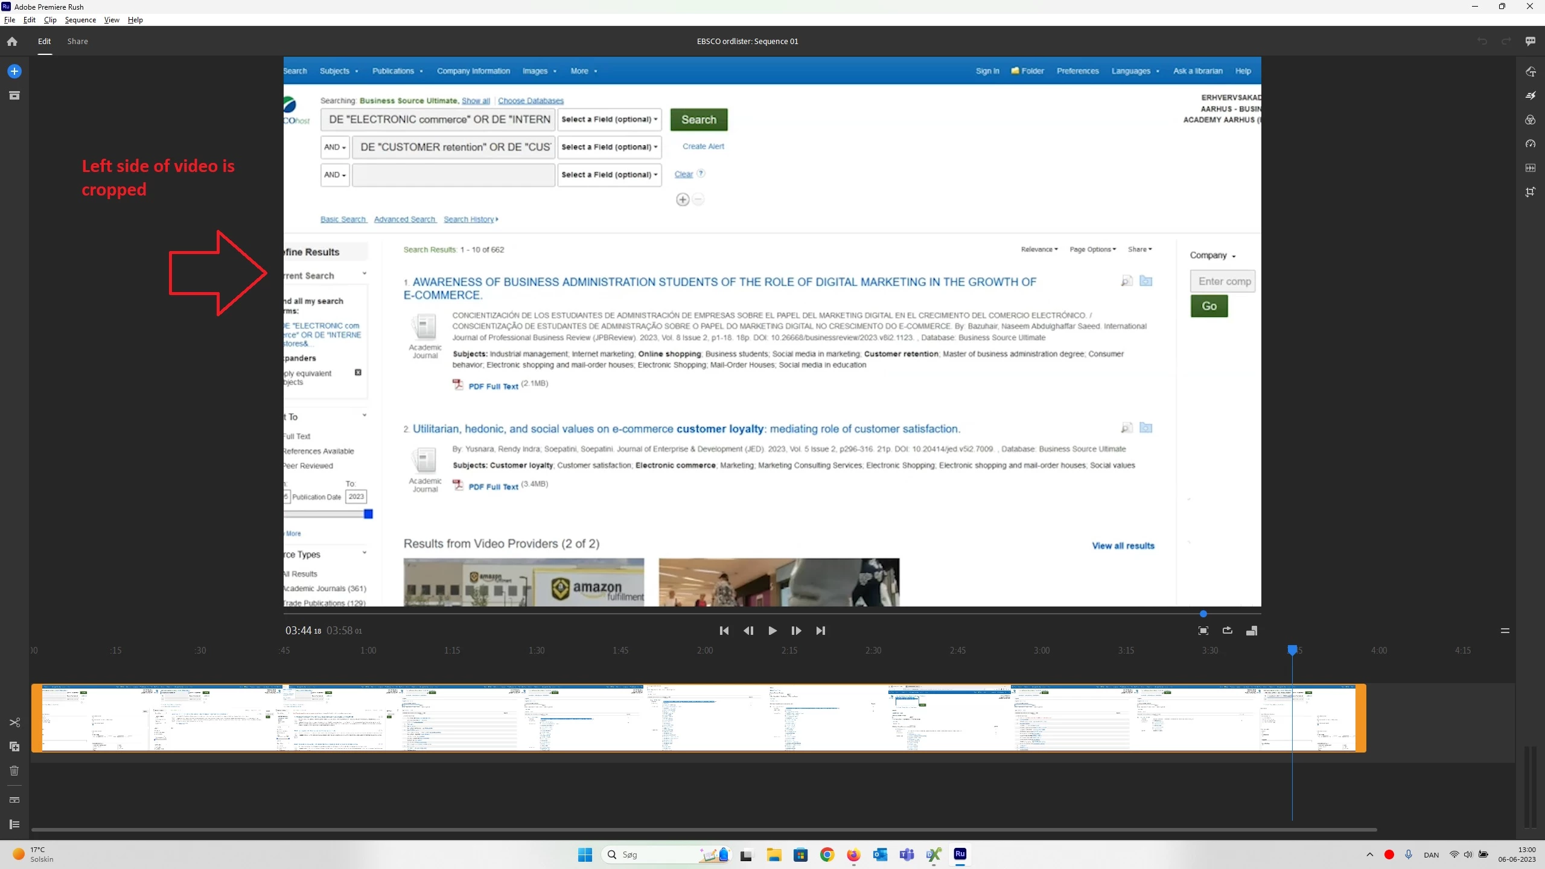Delete clip with the trash icon
This screenshot has height=869, width=1545.
point(14,771)
